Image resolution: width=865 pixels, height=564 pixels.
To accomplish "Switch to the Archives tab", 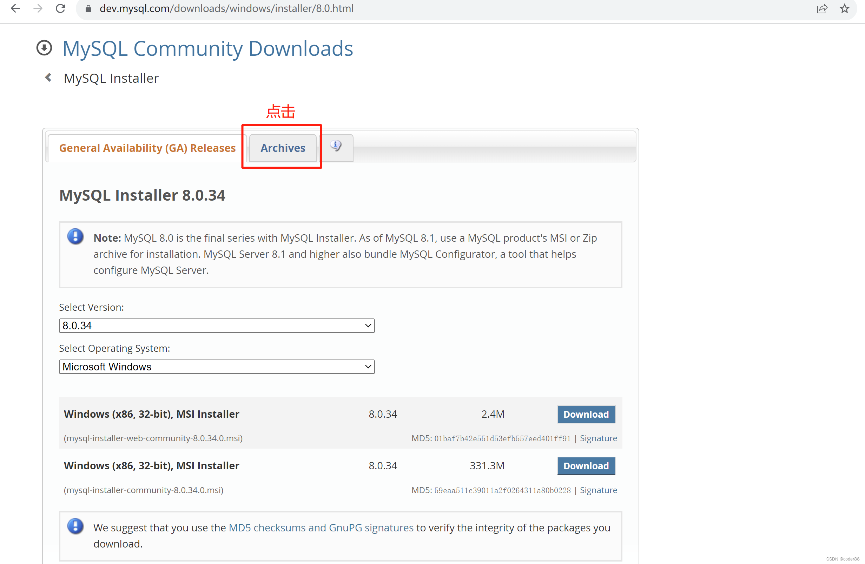I will (x=283, y=148).
